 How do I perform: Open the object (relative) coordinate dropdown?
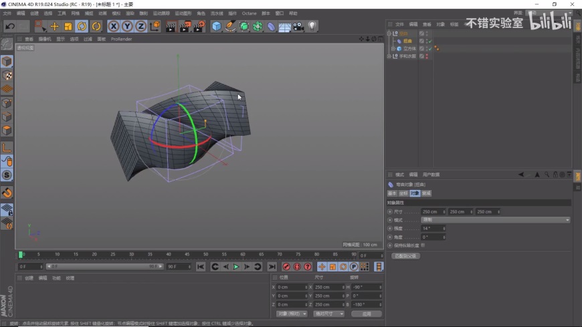tap(292, 314)
